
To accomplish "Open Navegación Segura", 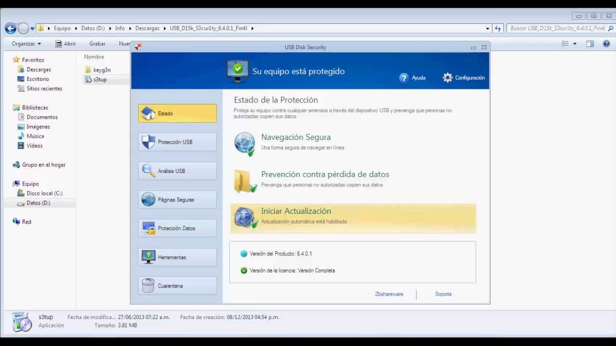I will [x=295, y=137].
